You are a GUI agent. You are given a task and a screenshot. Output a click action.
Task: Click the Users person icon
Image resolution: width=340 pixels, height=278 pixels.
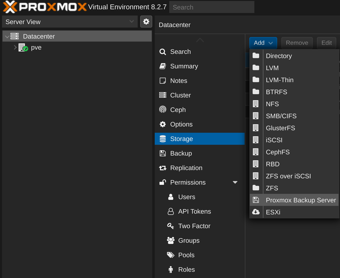[x=171, y=197]
